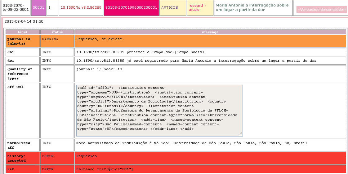Click the article title Maria Antonia cell
Viewport: 348px width, 174px height.
coord(253,8)
